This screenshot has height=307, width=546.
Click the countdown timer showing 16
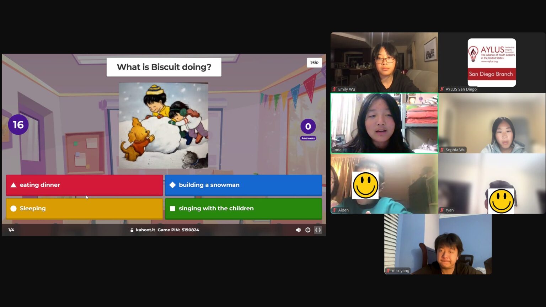point(18,125)
